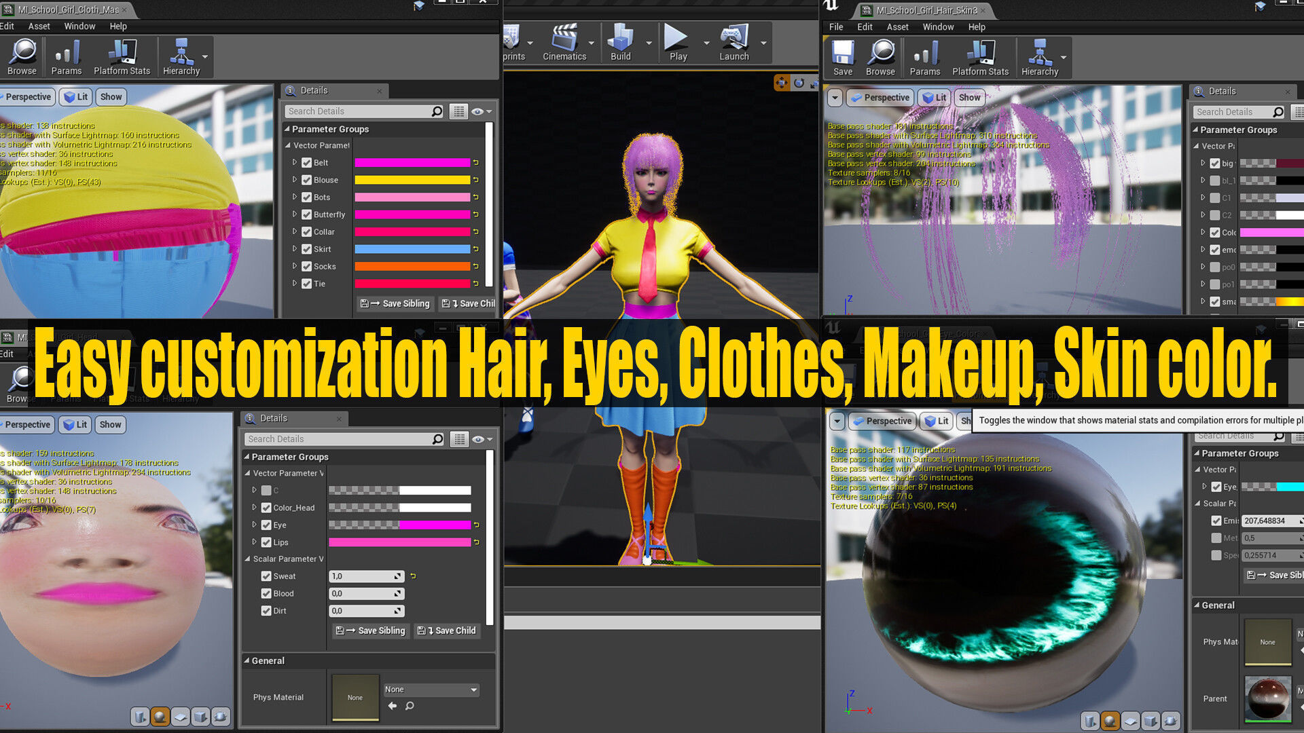The width and height of the screenshot is (1304, 733).
Task: Expand the Skirt vector parameter
Action: coord(295,249)
